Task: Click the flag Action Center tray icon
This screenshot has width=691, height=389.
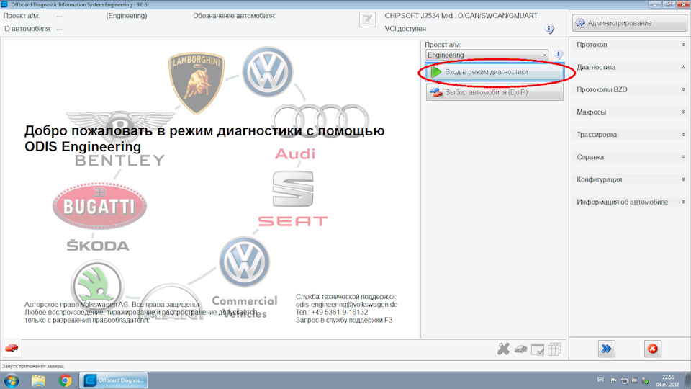Action: (613, 380)
